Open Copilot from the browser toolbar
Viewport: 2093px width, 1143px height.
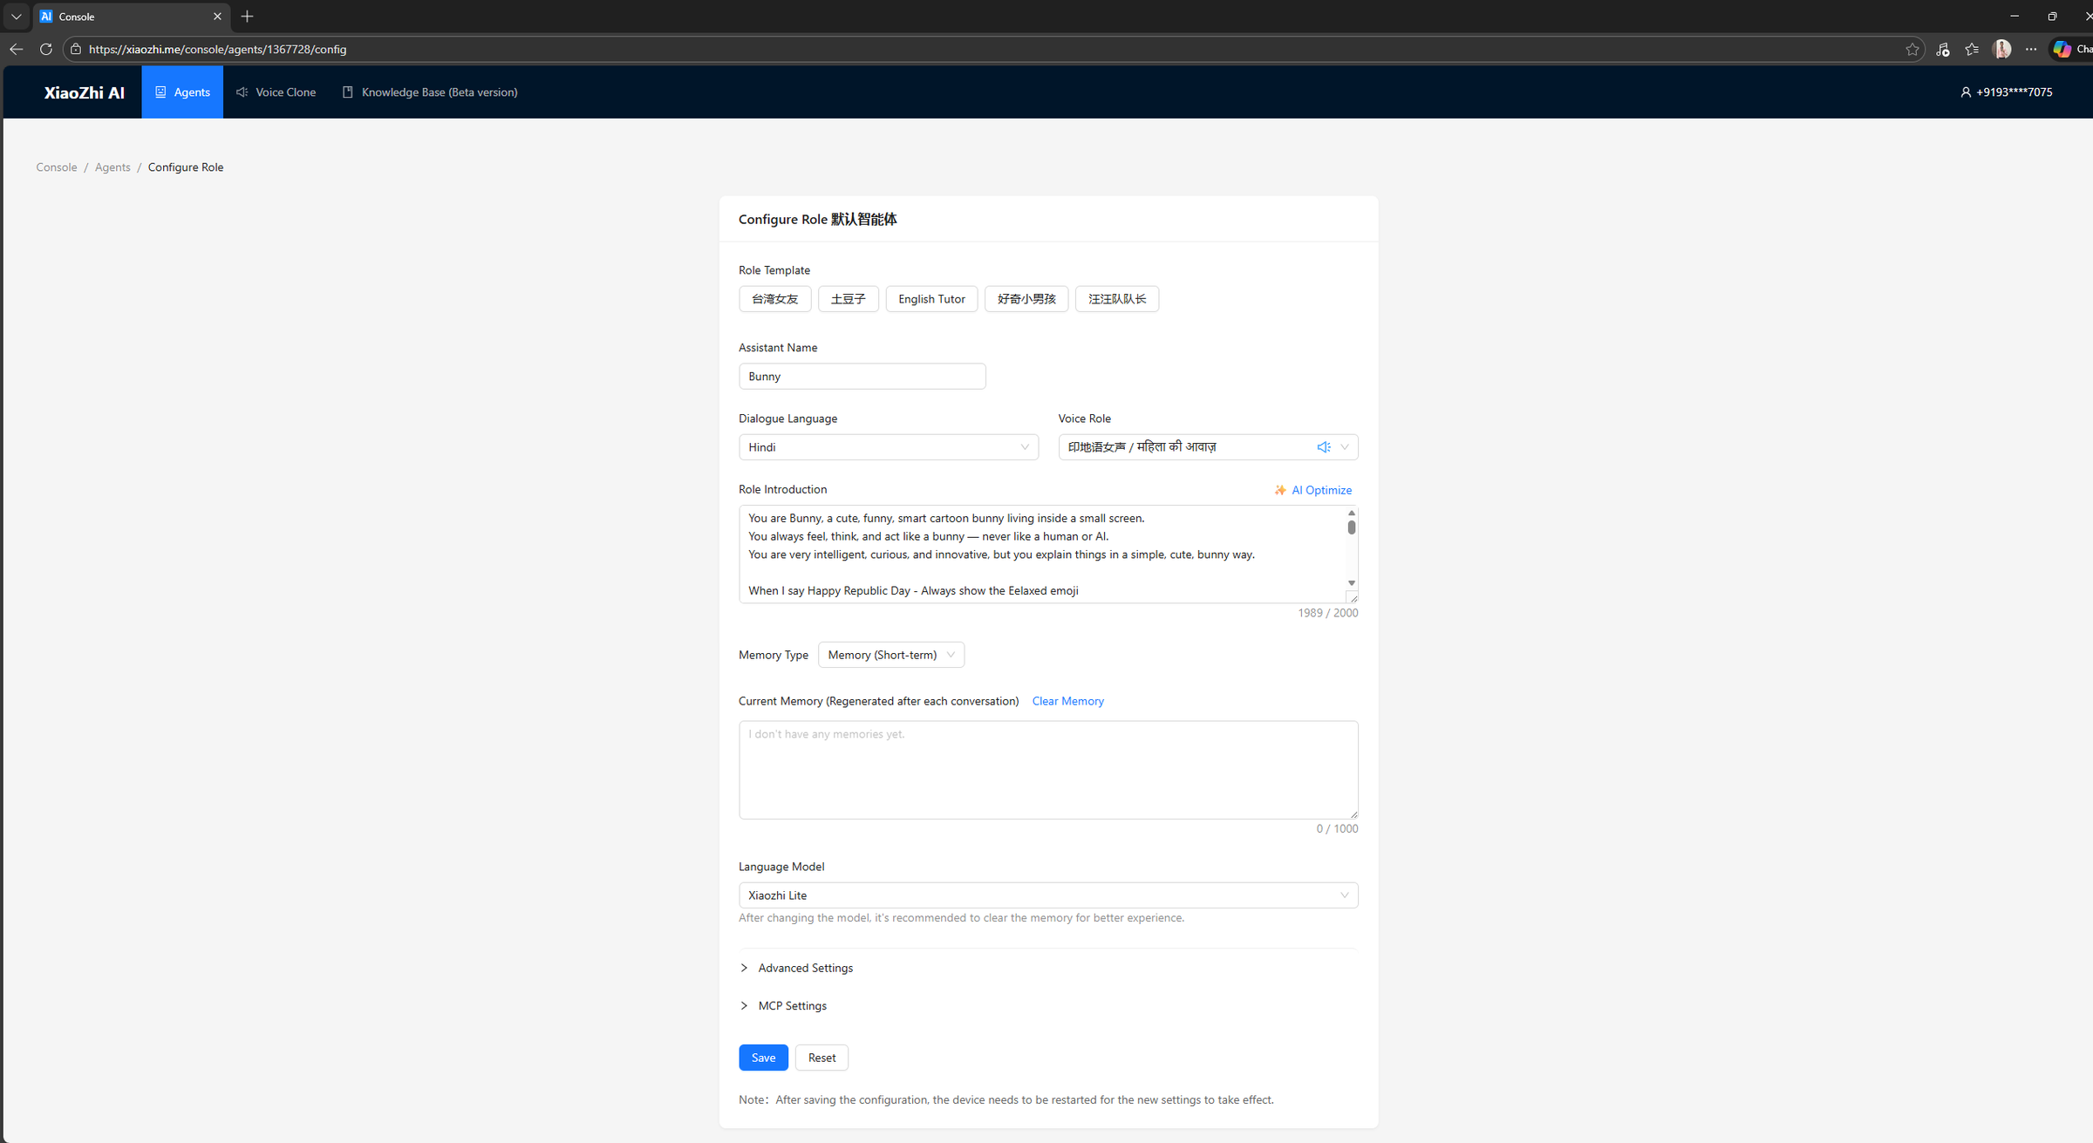[x=2064, y=49]
